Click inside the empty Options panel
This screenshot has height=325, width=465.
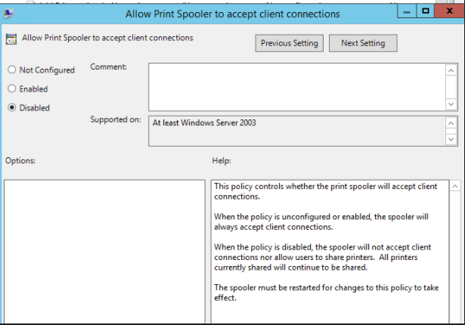(x=104, y=252)
